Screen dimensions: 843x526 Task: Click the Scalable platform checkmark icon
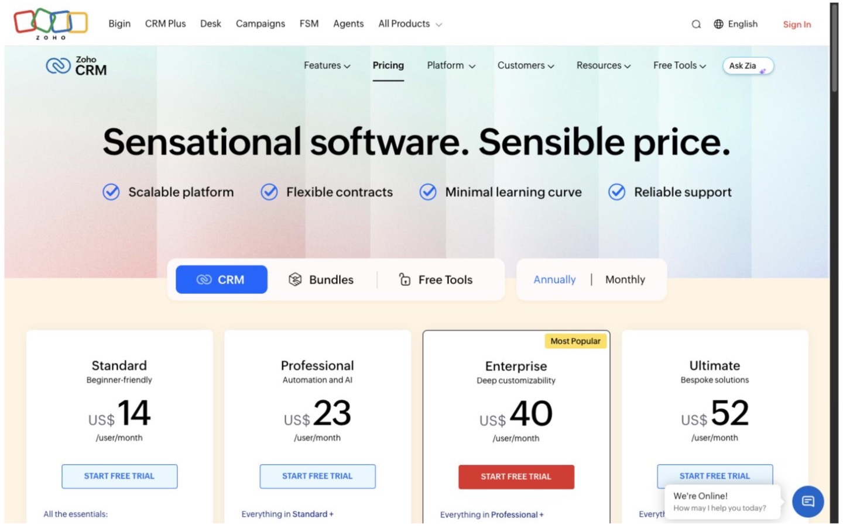pyautogui.click(x=111, y=192)
